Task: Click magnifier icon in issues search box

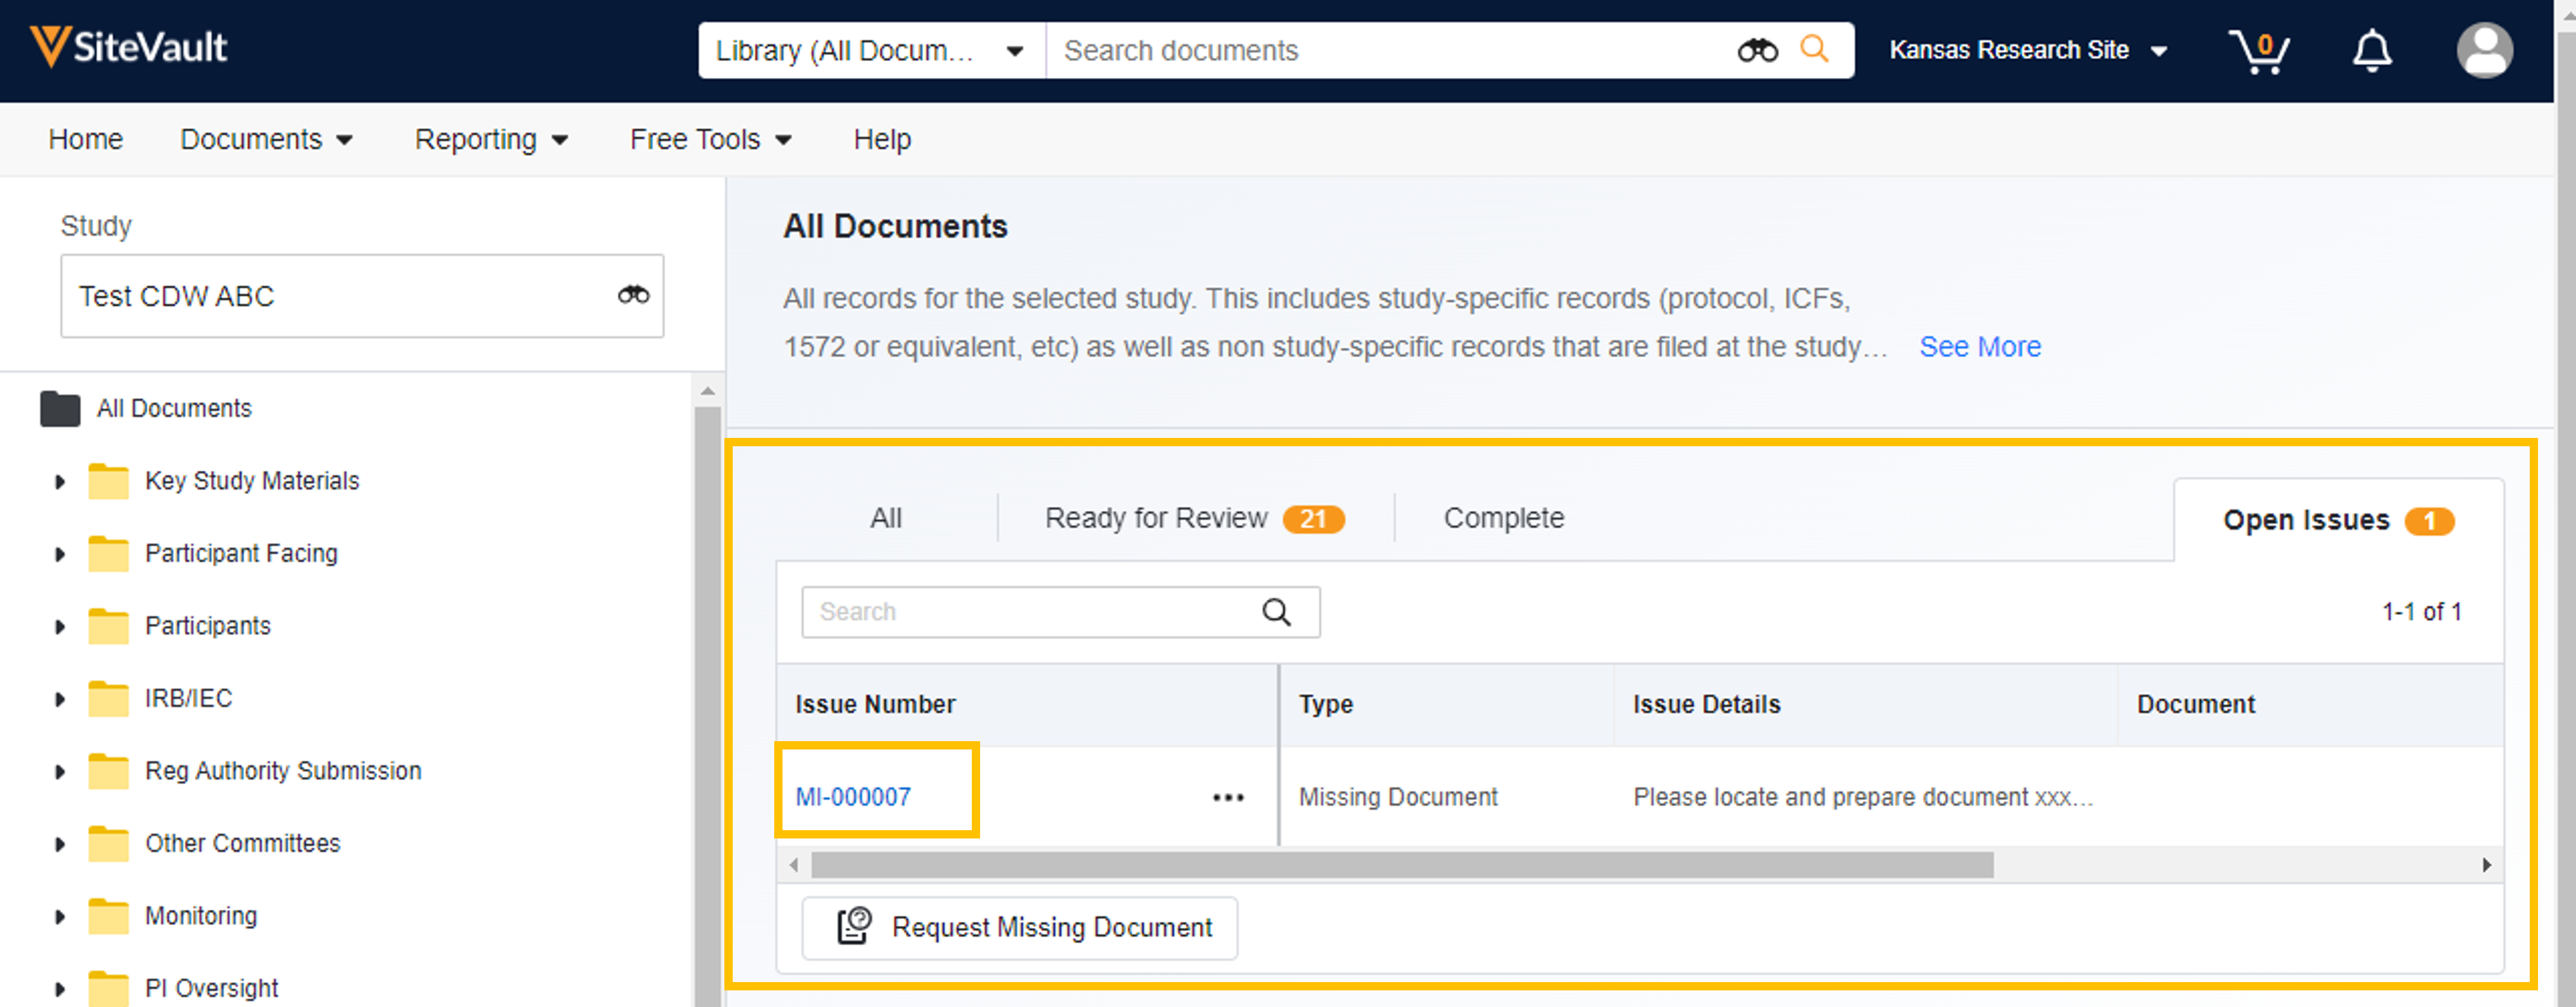Action: click(x=1276, y=612)
